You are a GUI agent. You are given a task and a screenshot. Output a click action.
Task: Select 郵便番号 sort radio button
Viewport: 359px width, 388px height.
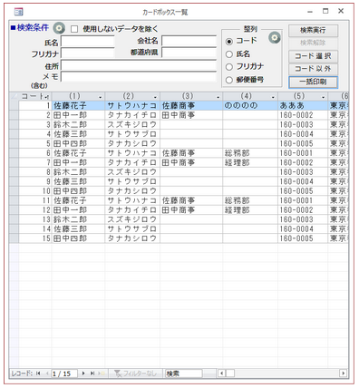(229, 80)
